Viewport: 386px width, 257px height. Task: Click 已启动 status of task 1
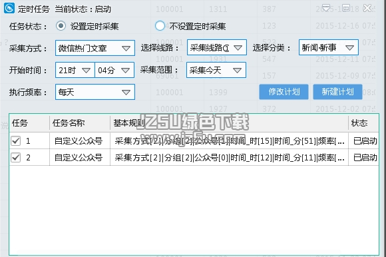pyautogui.click(x=365, y=141)
